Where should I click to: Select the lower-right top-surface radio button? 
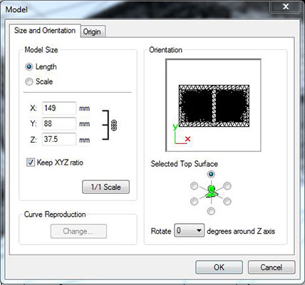[x=227, y=201]
